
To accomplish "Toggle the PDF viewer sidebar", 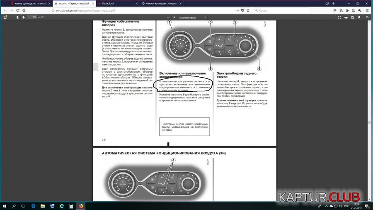I will [5, 17].
